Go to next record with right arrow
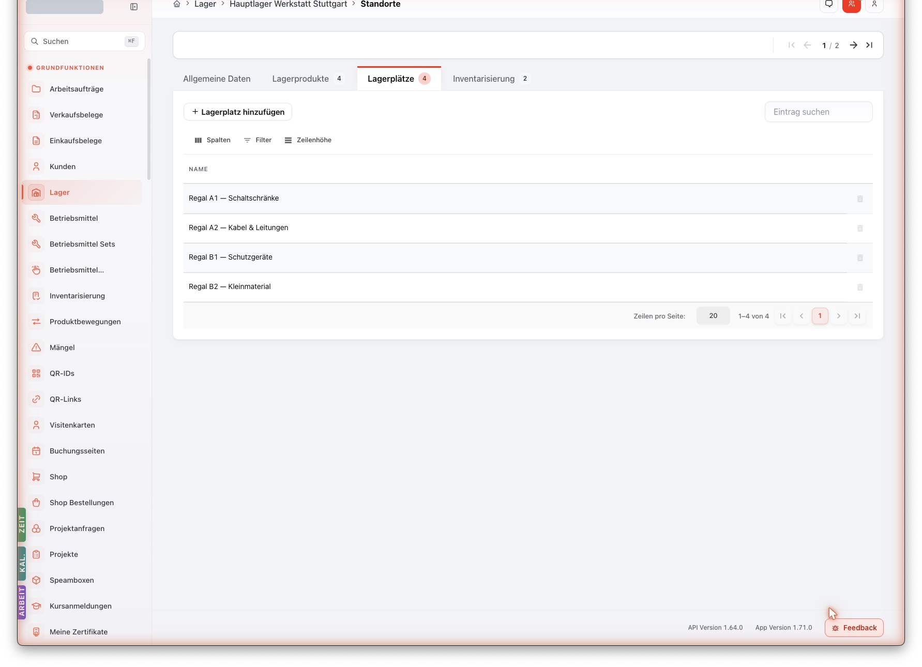Screen dimensions: 922x667 click(x=854, y=45)
